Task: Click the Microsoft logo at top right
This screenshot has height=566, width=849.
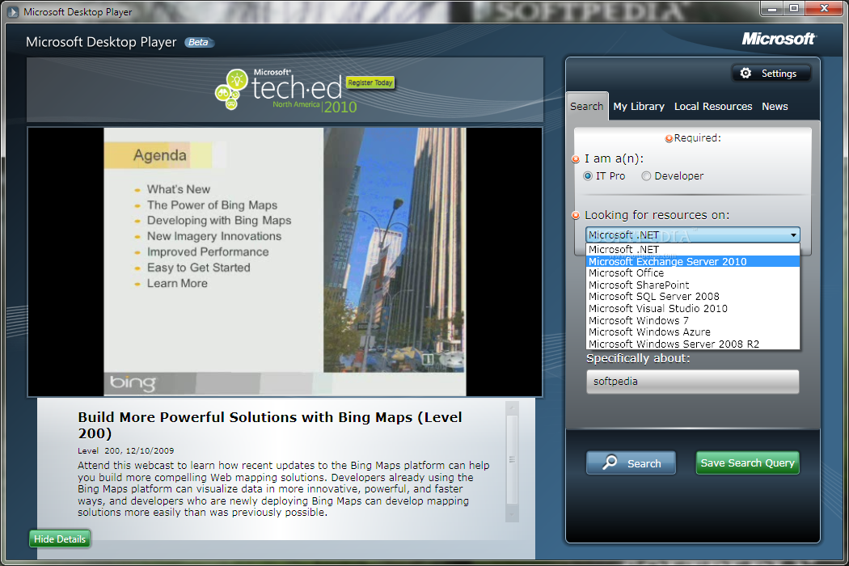Action: coord(779,39)
